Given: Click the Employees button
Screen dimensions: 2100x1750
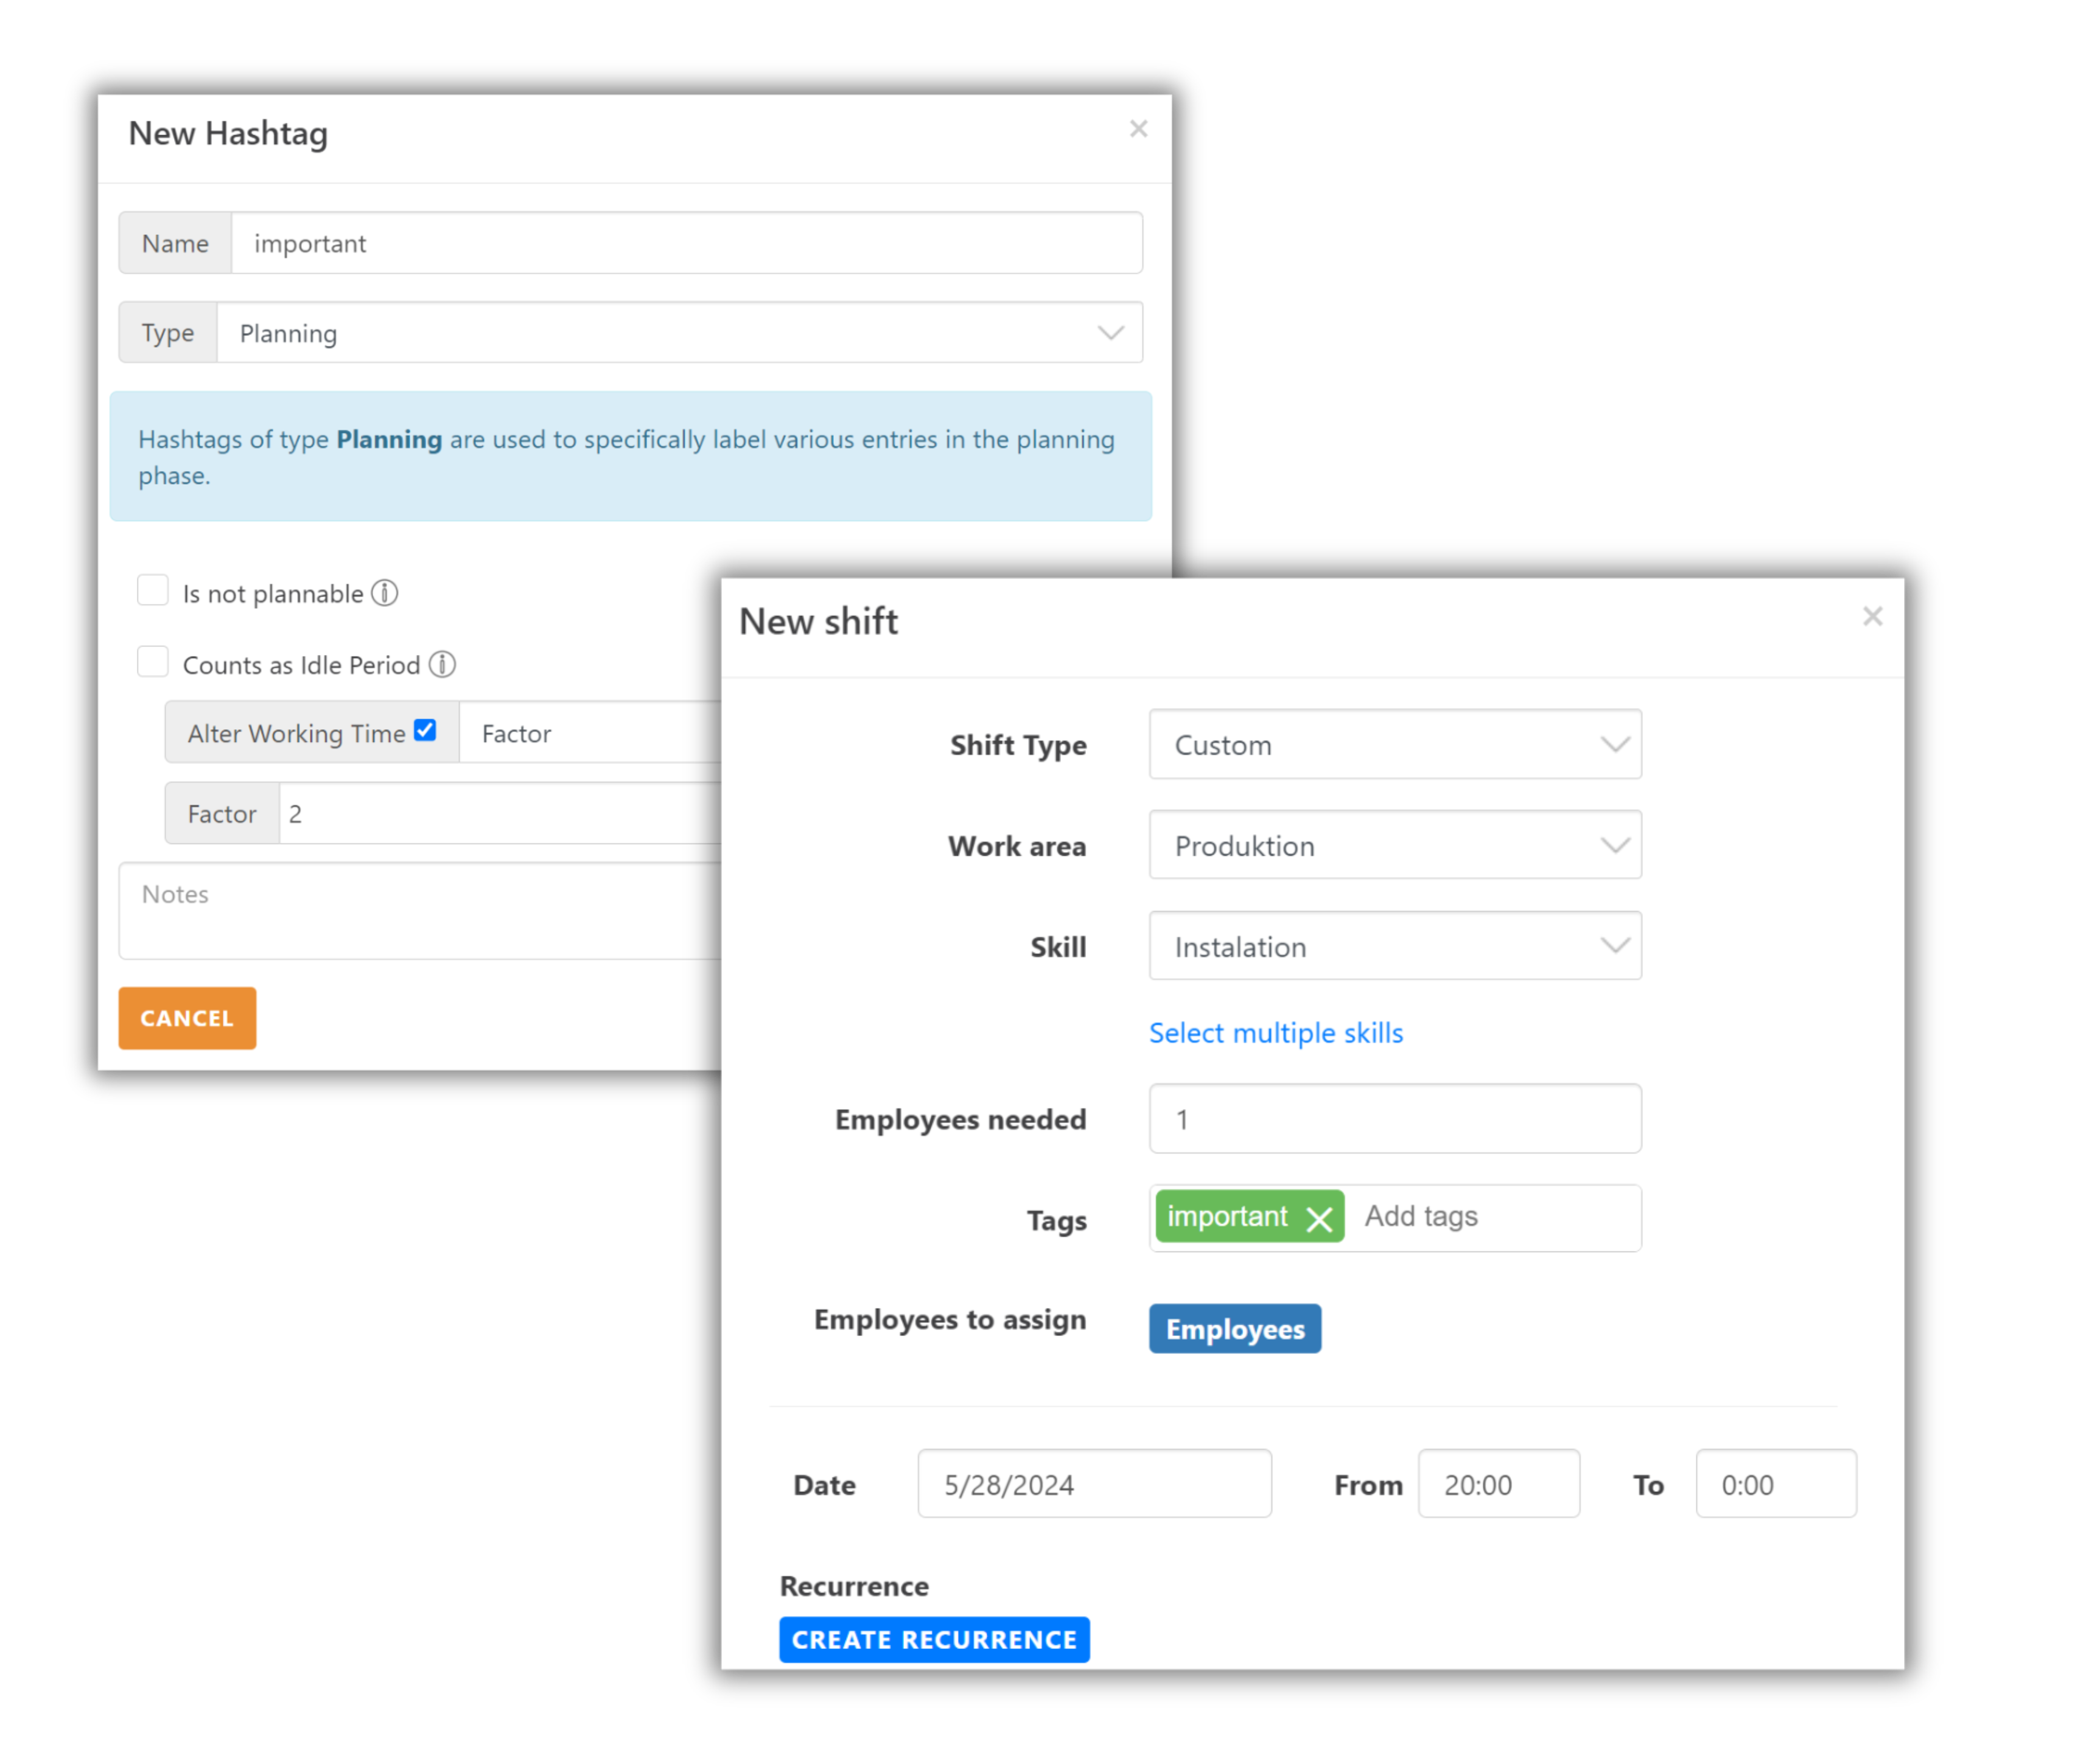Looking at the screenshot, I should (x=1234, y=1329).
